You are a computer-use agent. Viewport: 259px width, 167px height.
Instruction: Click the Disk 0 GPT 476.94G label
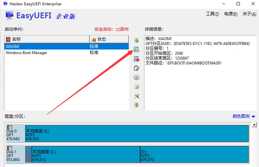13,135
